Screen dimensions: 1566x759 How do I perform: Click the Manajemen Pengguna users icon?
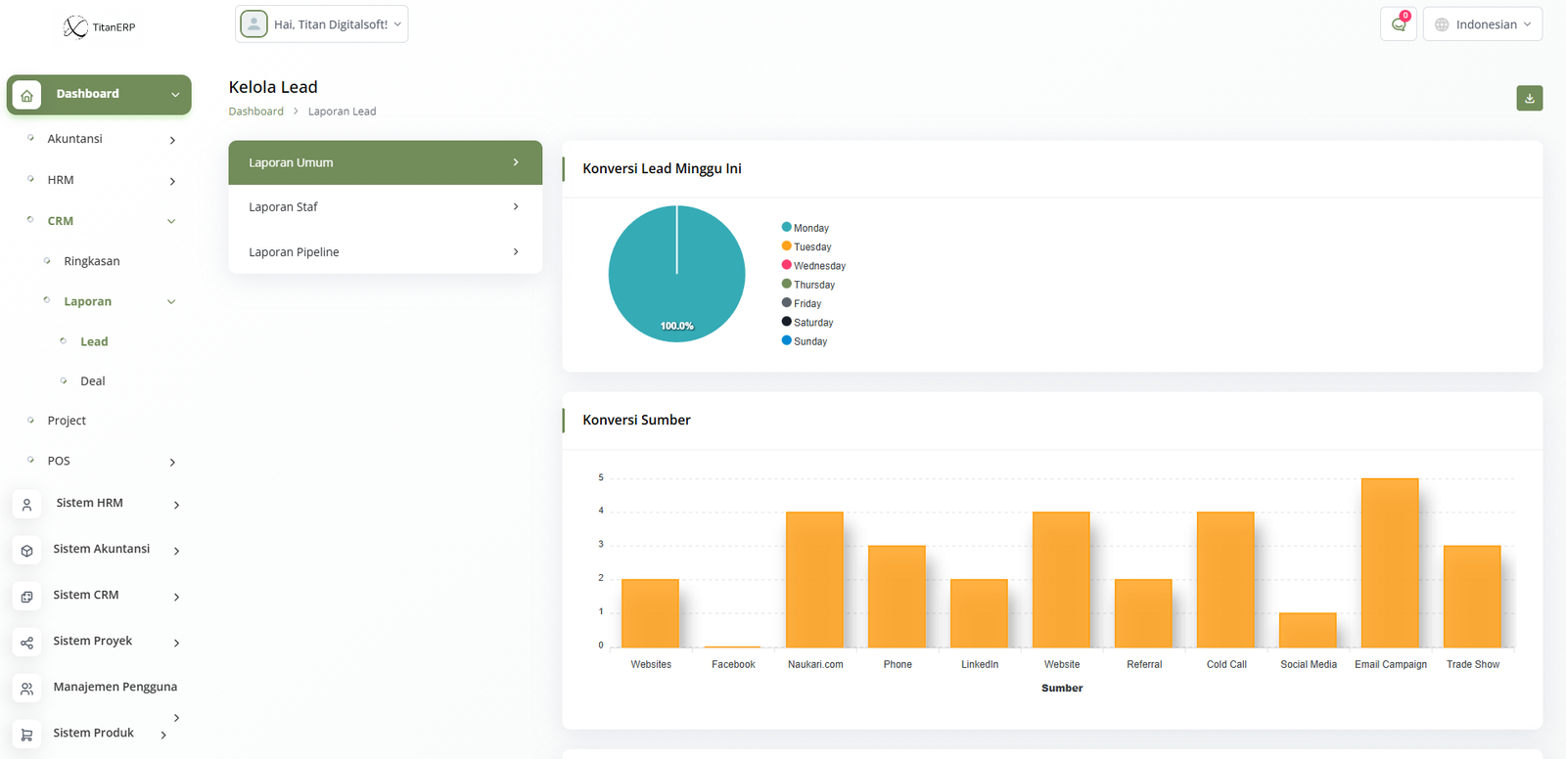pyautogui.click(x=27, y=689)
